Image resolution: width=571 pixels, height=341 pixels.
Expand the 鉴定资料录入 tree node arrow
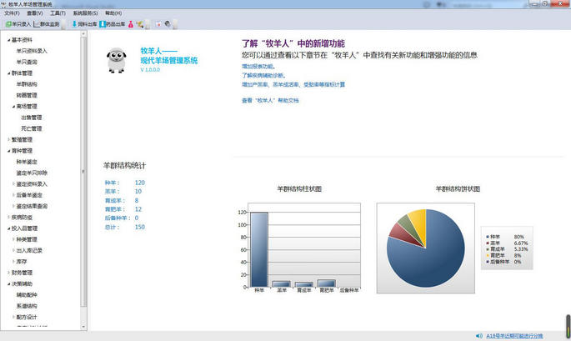[x=13, y=184]
